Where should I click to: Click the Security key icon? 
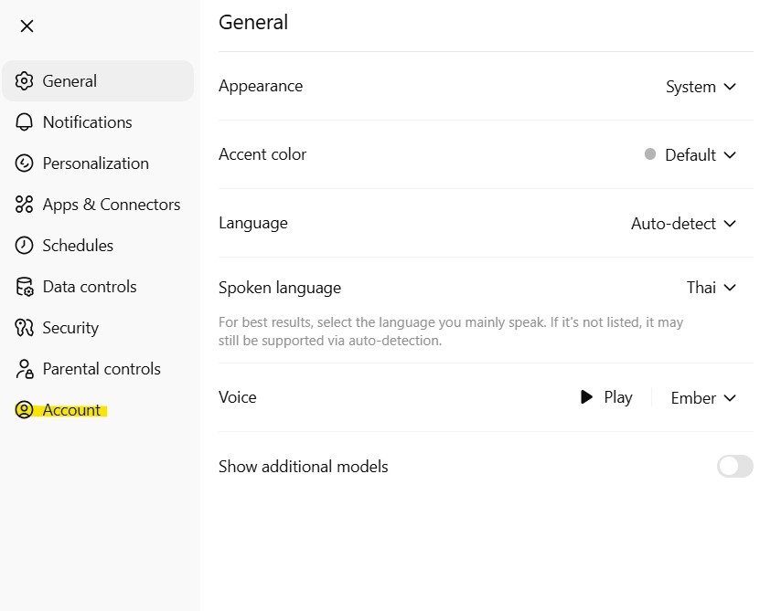pos(24,328)
